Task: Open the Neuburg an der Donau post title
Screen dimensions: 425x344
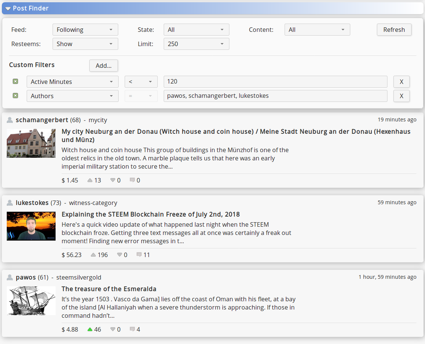Action: click(236, 136)
